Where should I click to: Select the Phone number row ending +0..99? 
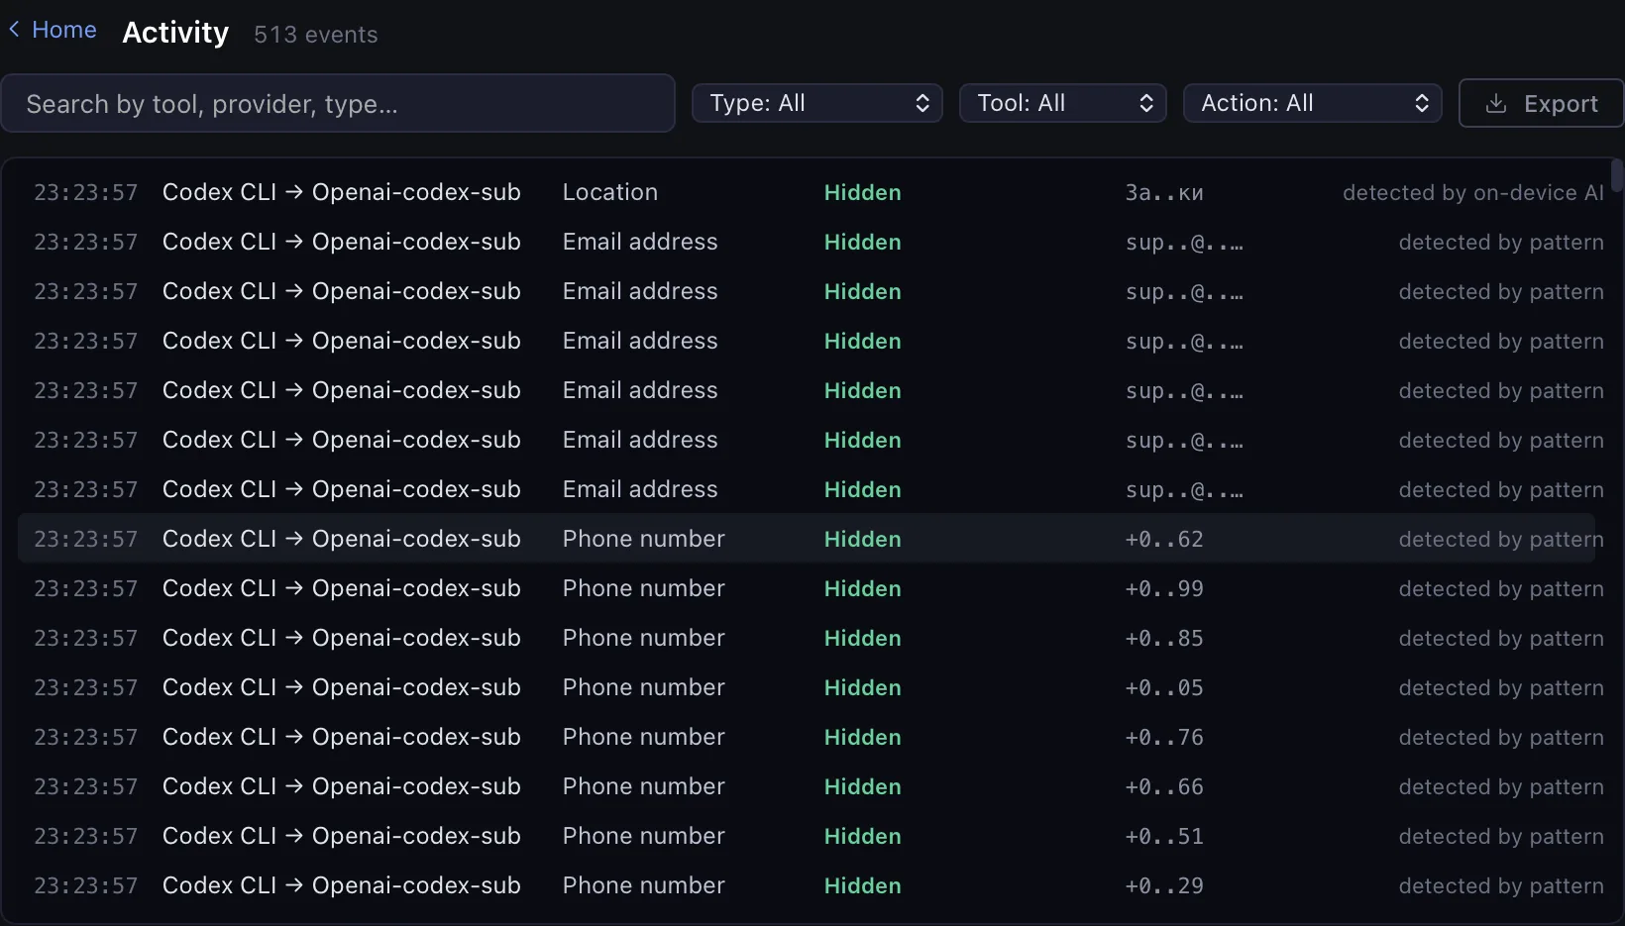[x=807, y=588]
